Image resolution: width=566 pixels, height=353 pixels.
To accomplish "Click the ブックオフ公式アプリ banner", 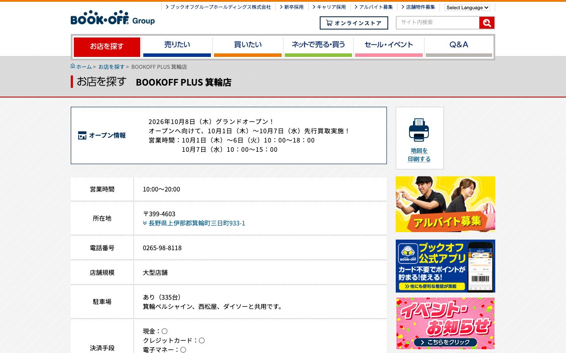I will tap(445, 266).
